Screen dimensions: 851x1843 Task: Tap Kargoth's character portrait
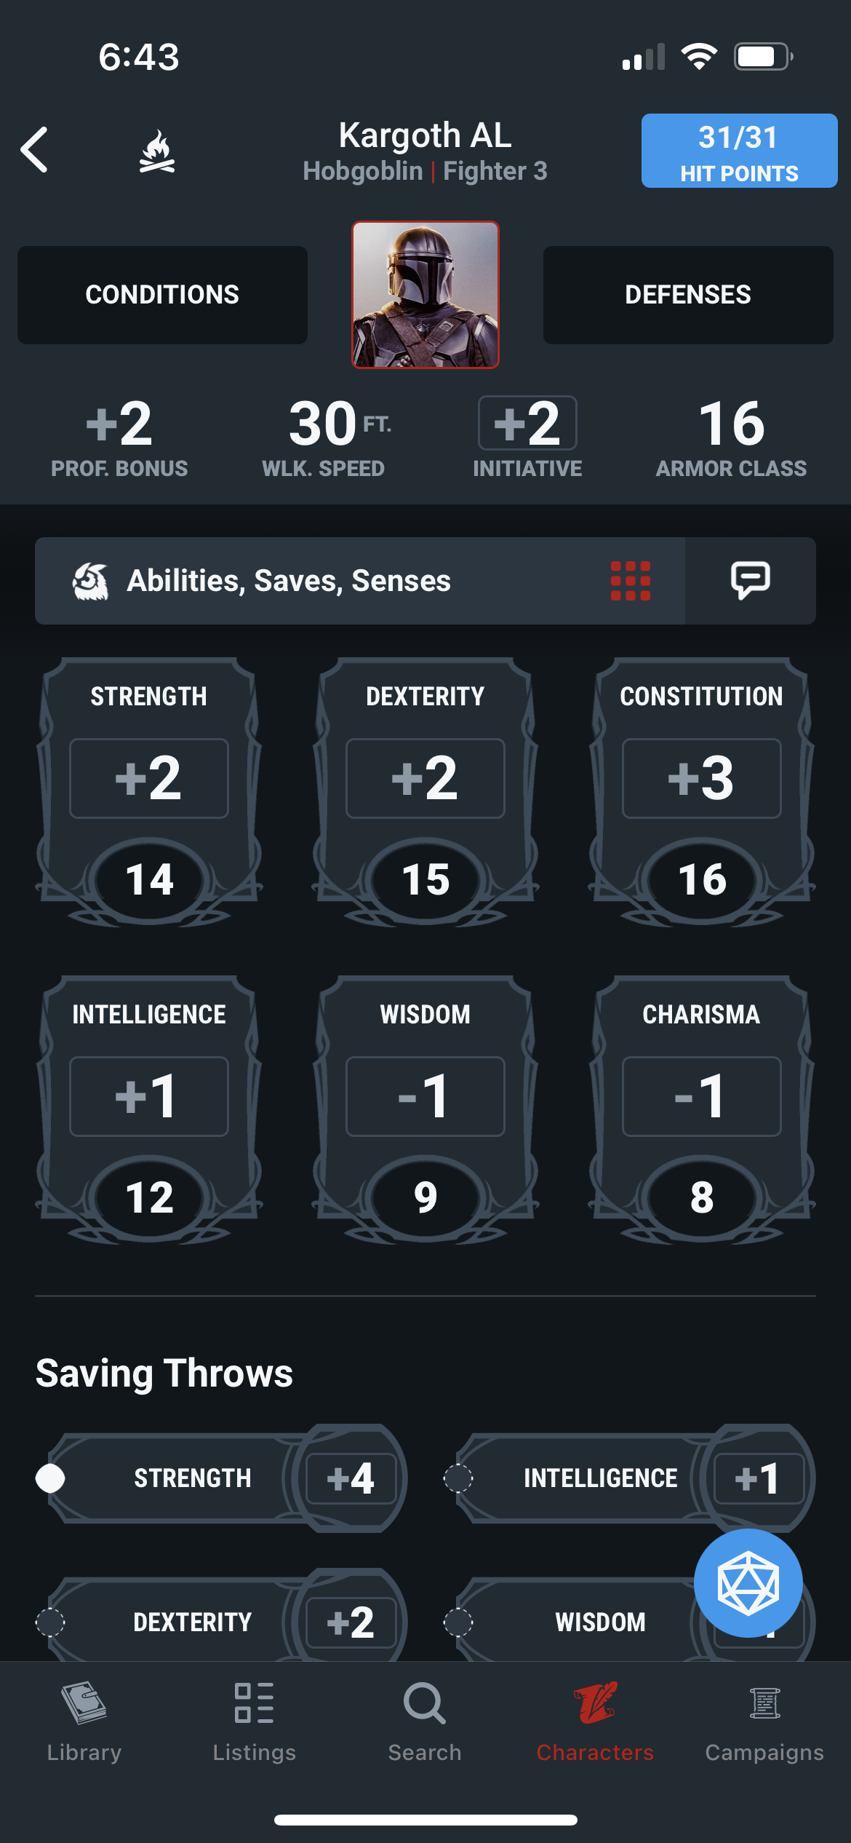425,296
